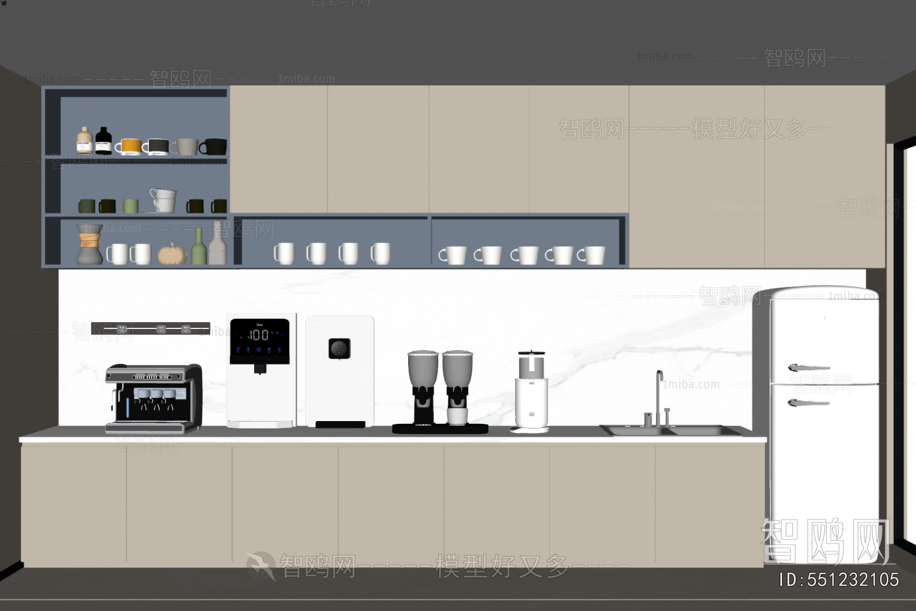Click the temperature reading 100 on the display
Viewport: 916px width, 611px height.
coord(260,335)
